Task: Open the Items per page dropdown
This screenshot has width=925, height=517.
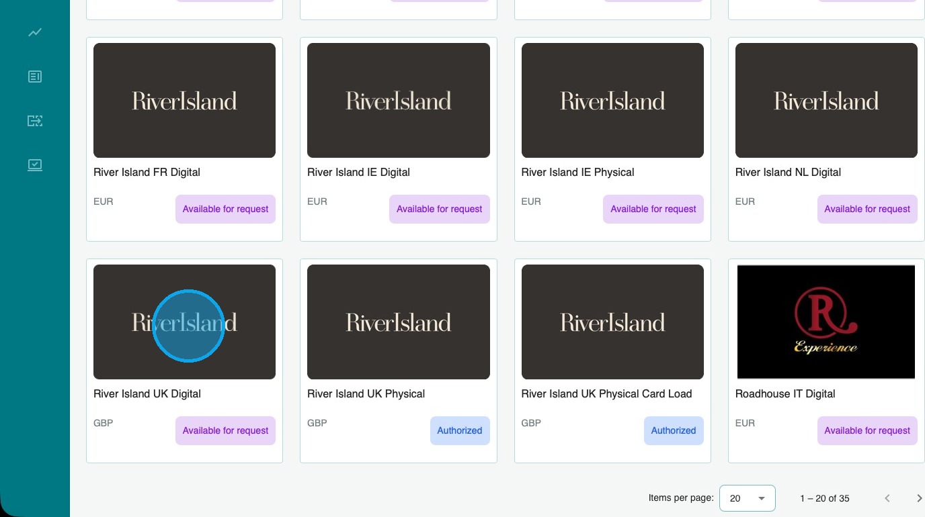Action: coord(747,498)
